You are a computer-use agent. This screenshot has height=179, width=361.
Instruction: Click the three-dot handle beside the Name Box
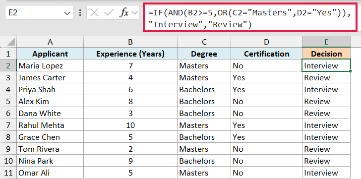click(x=80, y=13)
